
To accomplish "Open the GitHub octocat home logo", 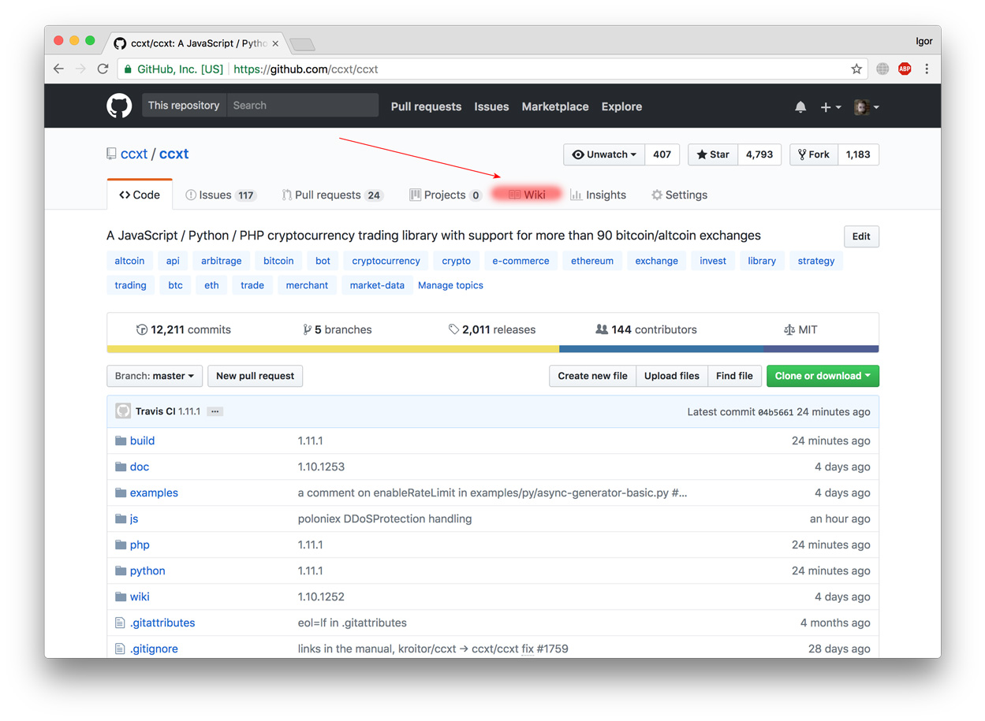I will coord(119,106).
